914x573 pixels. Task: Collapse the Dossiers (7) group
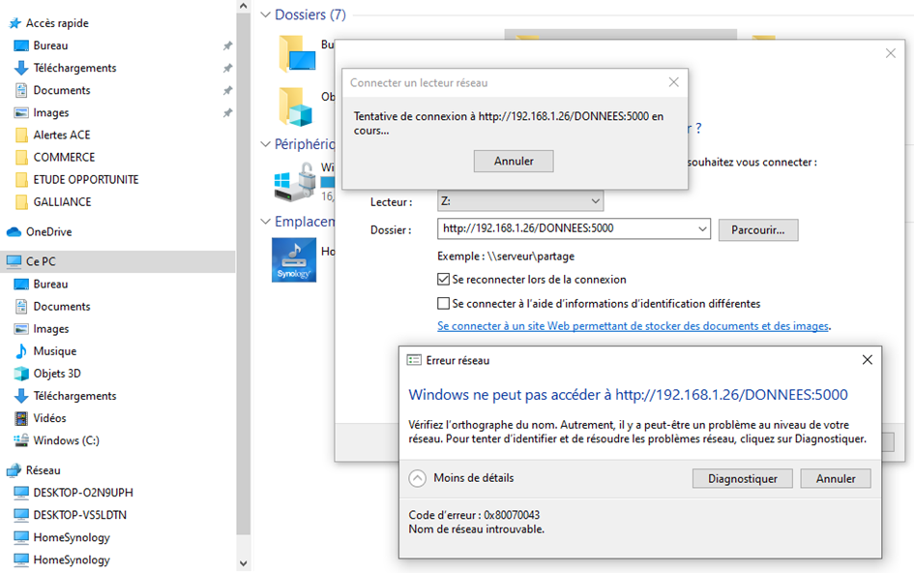pos(265,15)
